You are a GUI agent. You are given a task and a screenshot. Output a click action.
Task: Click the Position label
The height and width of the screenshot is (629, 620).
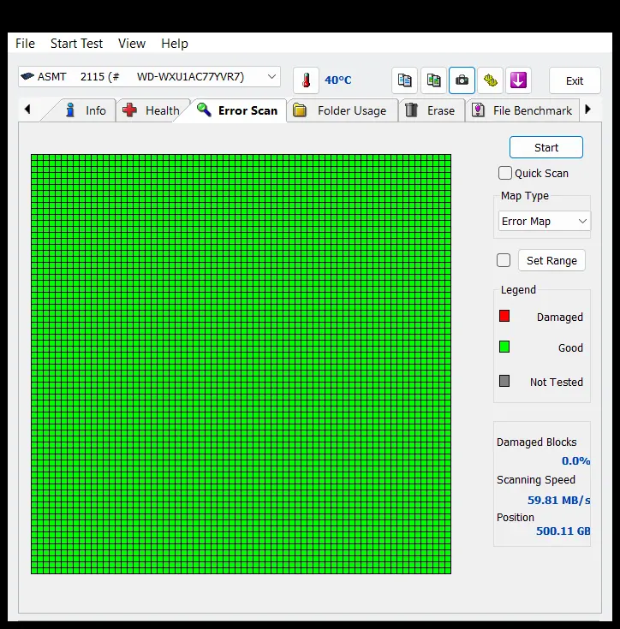click(x=516, y=518)
